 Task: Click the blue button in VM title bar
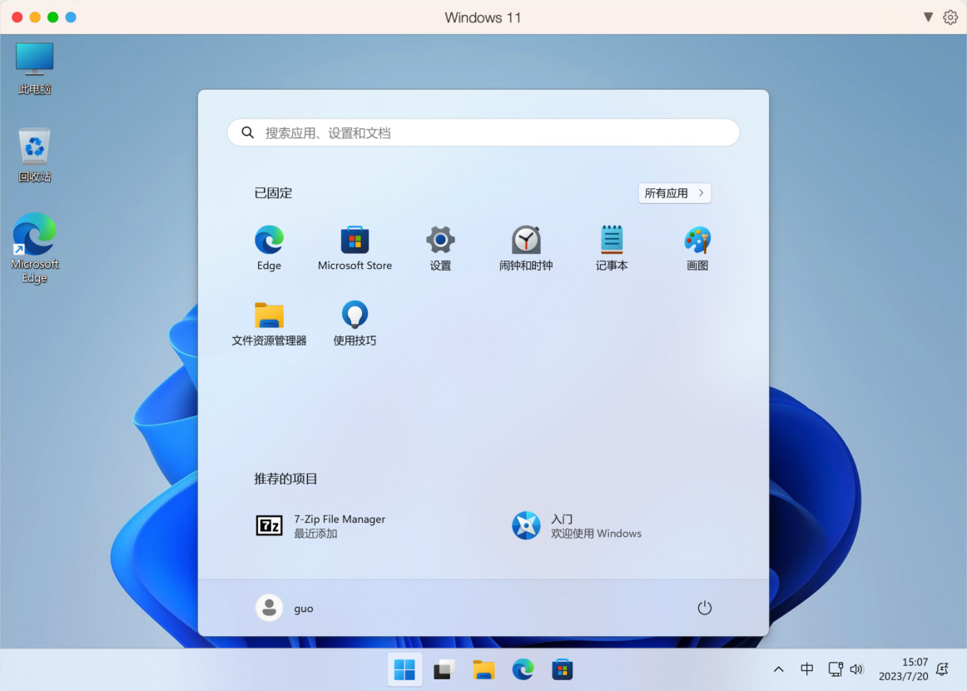click(71, 17)
